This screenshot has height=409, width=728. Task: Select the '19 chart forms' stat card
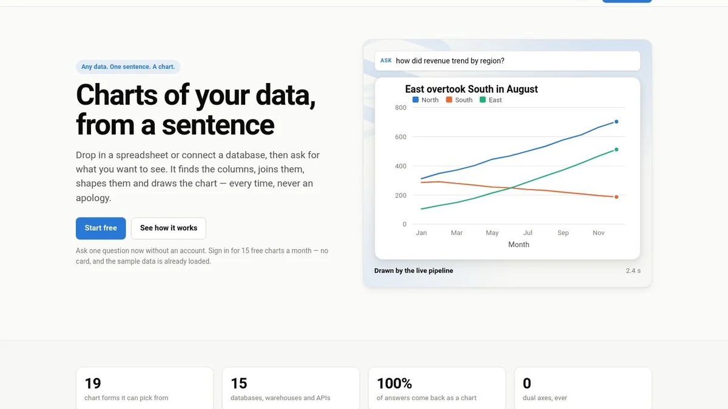coord(144,388)
